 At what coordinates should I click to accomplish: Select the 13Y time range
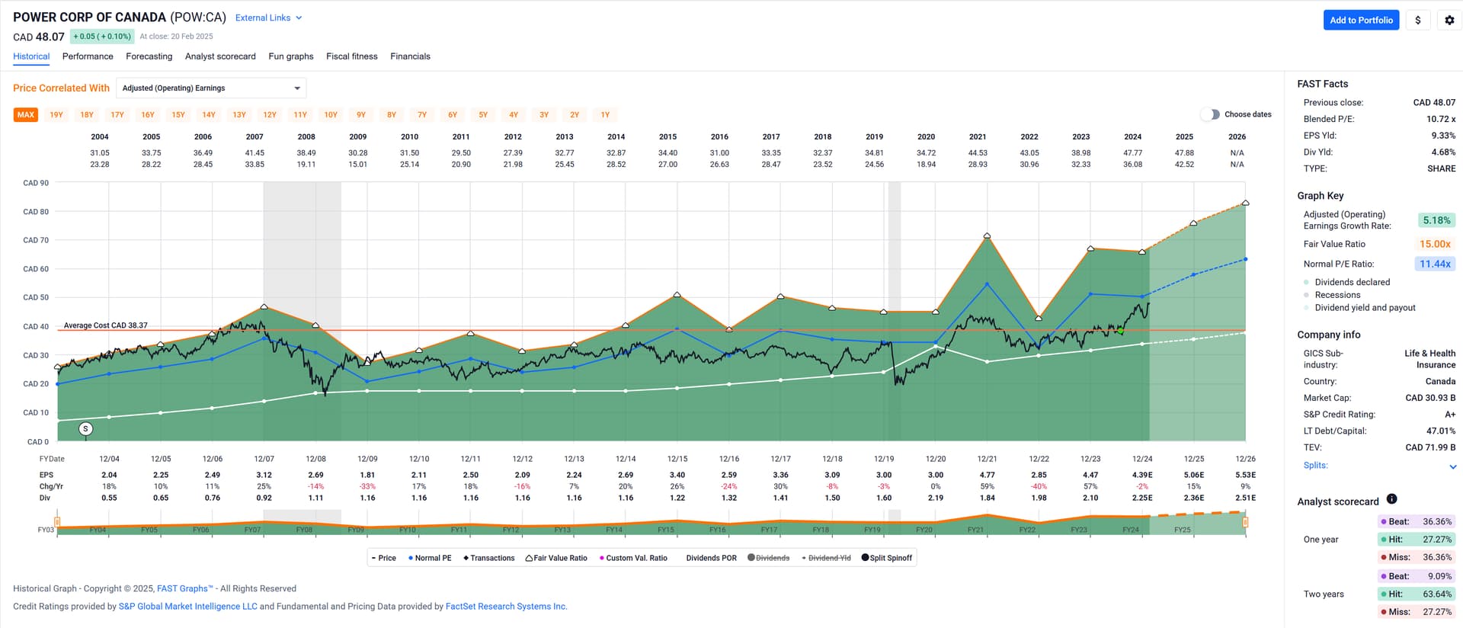[x=239, y=115]
